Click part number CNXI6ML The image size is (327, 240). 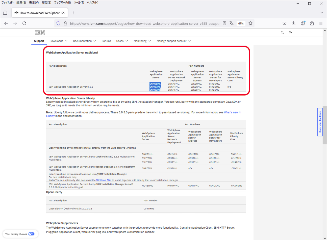(172, 168)
